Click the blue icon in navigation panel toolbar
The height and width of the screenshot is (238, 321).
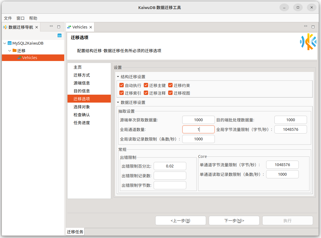click(60, 36)
